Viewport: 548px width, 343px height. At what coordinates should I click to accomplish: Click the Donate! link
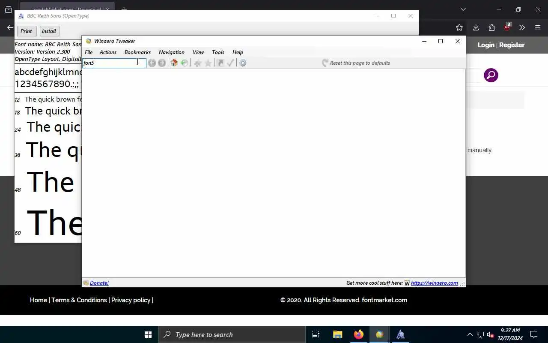99,283
